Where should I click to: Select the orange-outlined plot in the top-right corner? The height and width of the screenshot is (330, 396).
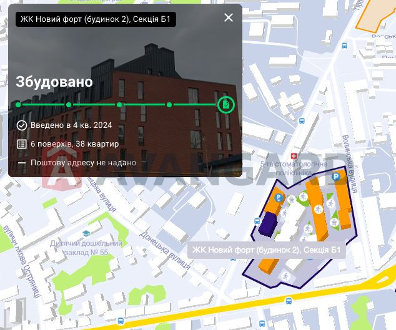[x=376, y=15]
